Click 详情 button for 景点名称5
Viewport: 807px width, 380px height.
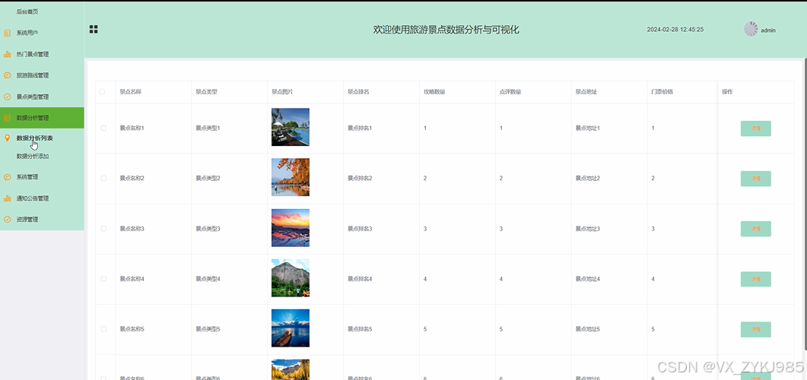755,330
